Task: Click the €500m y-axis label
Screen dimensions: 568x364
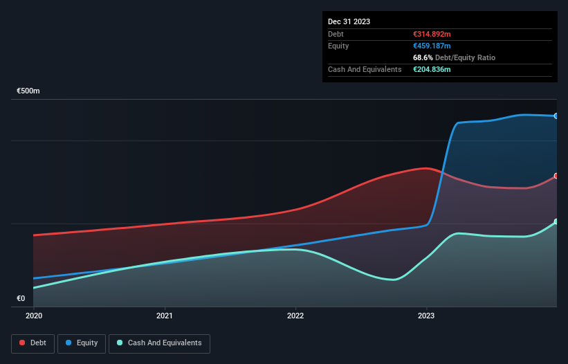Action: pyautogui.click(x=28, y=91)
